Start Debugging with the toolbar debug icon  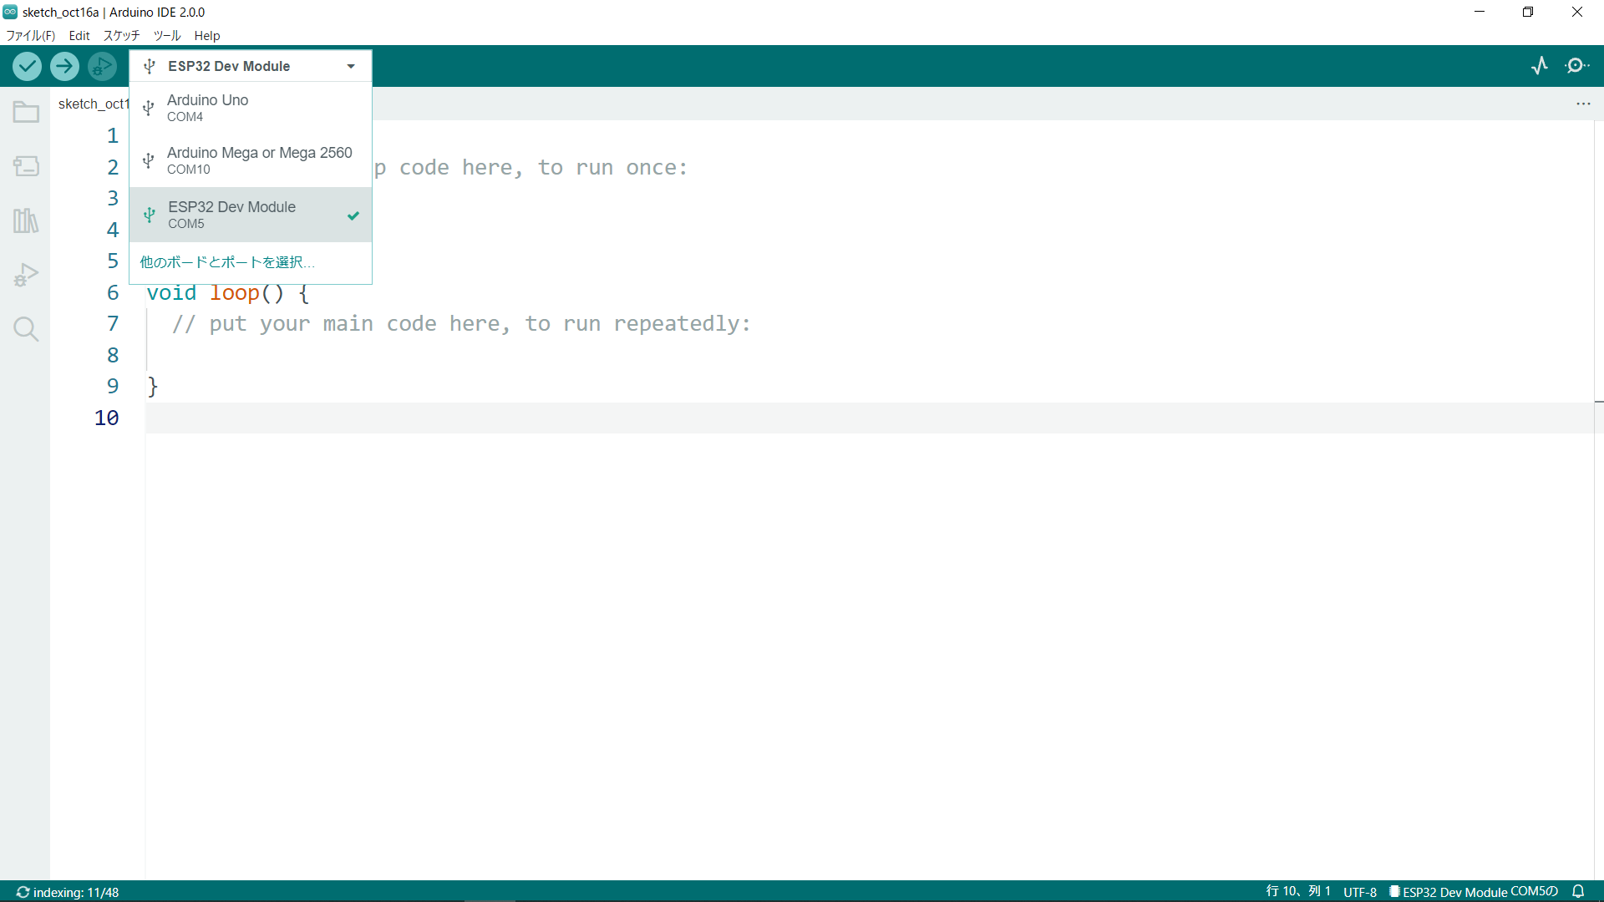102,66
